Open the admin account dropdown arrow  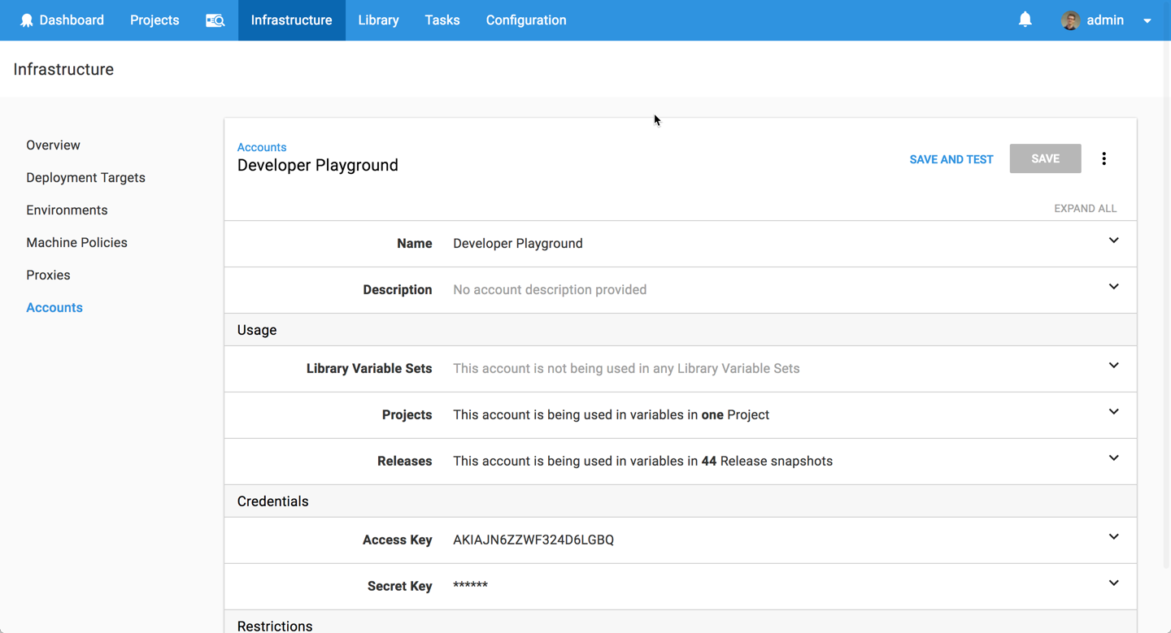coord(1147,21)
